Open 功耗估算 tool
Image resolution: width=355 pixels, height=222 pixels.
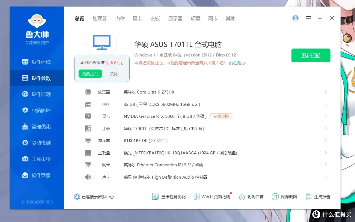(251, 197)
